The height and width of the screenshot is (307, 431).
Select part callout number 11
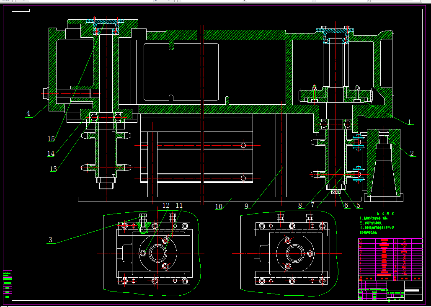click(179, 205)
